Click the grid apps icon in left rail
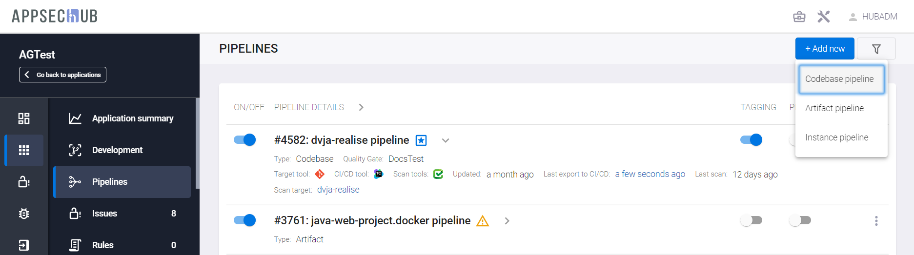This screenshot has height=255, width=914. [24, 150]
